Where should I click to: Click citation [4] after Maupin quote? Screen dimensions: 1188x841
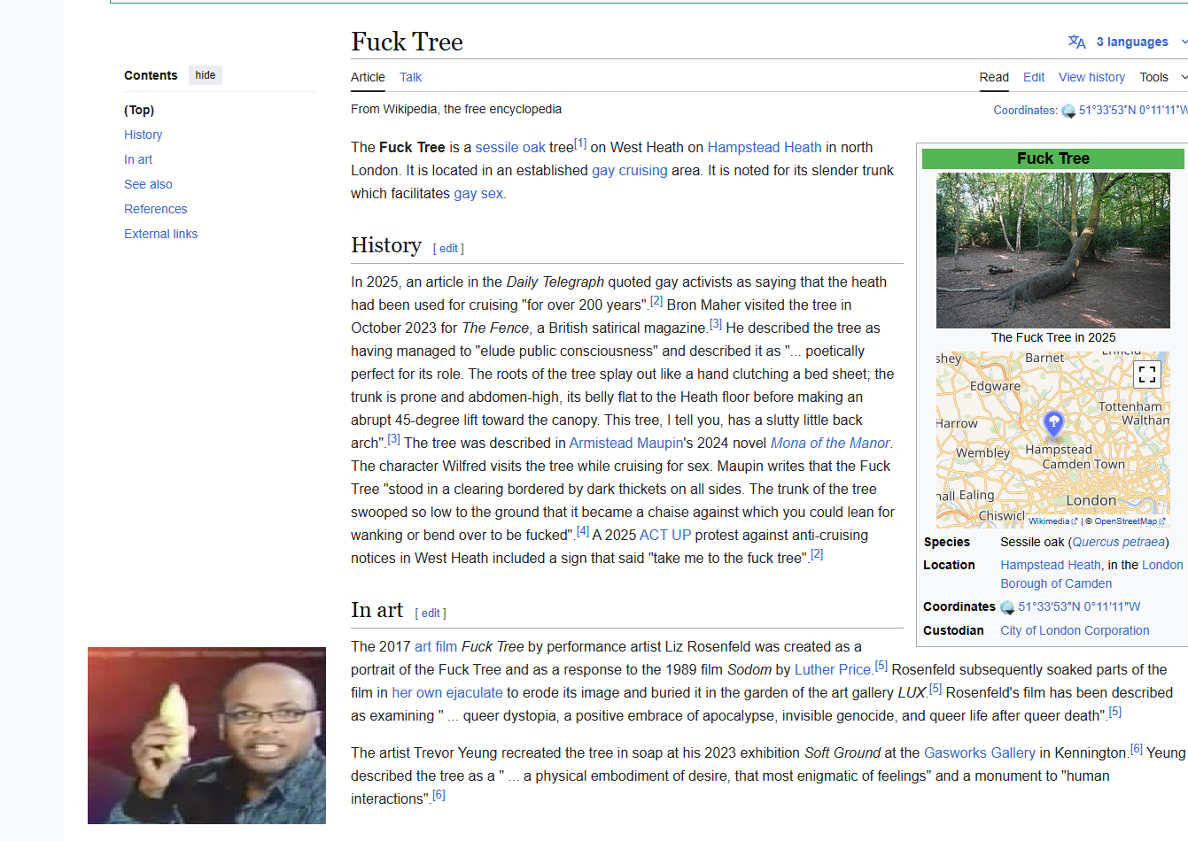click(x=582, y=531)
